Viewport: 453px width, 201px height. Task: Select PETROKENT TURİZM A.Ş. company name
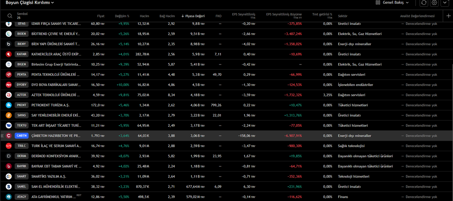[x=50, y=105]
